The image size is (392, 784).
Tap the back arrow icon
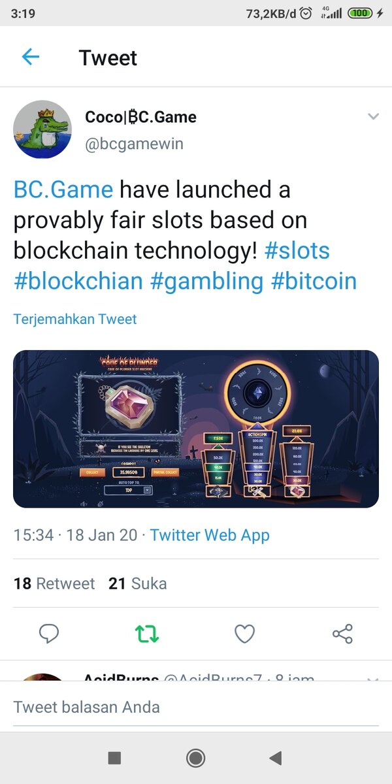(x=31, y=57)
